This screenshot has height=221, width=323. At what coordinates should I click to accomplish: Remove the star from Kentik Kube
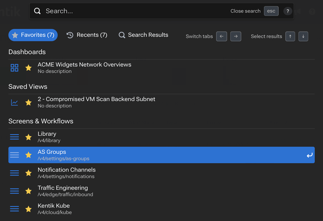[x=29, y=209]
